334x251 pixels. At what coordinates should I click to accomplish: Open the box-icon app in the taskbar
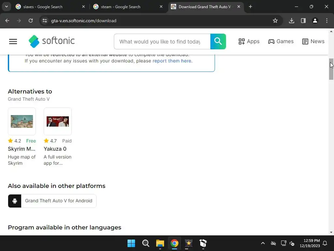click(203, 243)
